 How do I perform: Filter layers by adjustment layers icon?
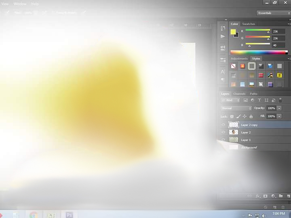coord(252,100)
